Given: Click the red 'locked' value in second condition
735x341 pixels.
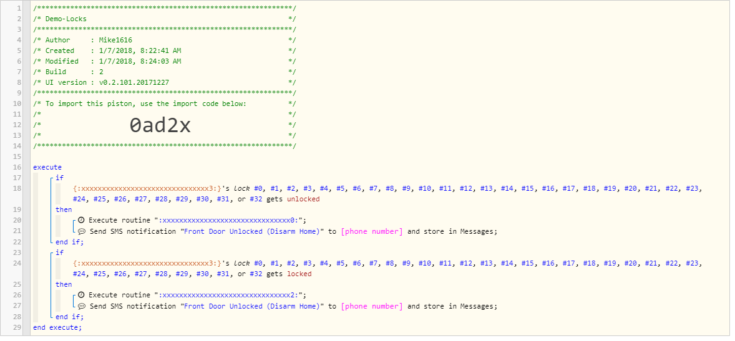Looking at the screenshot, I should click(x=299, y=274).
